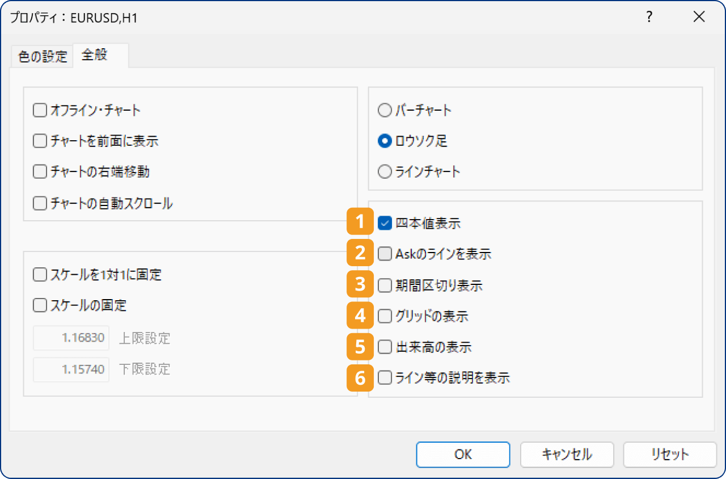Show the Ask line by checking Askのラインを表示

click(x=384, y=254)
